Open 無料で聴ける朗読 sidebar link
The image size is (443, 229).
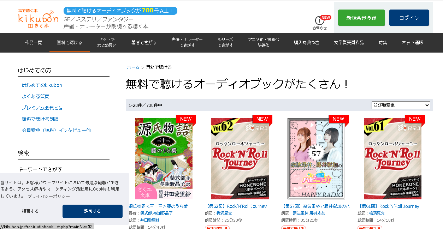pos(40,119)
